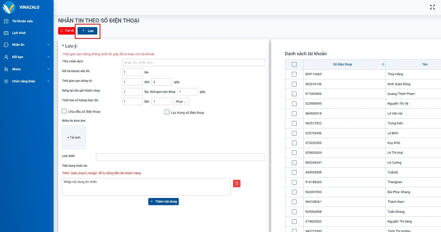The height and width of the screenshot is (232, 441).
Task: Click the fullscreen toggle icon
Action: tap(432, 7)
